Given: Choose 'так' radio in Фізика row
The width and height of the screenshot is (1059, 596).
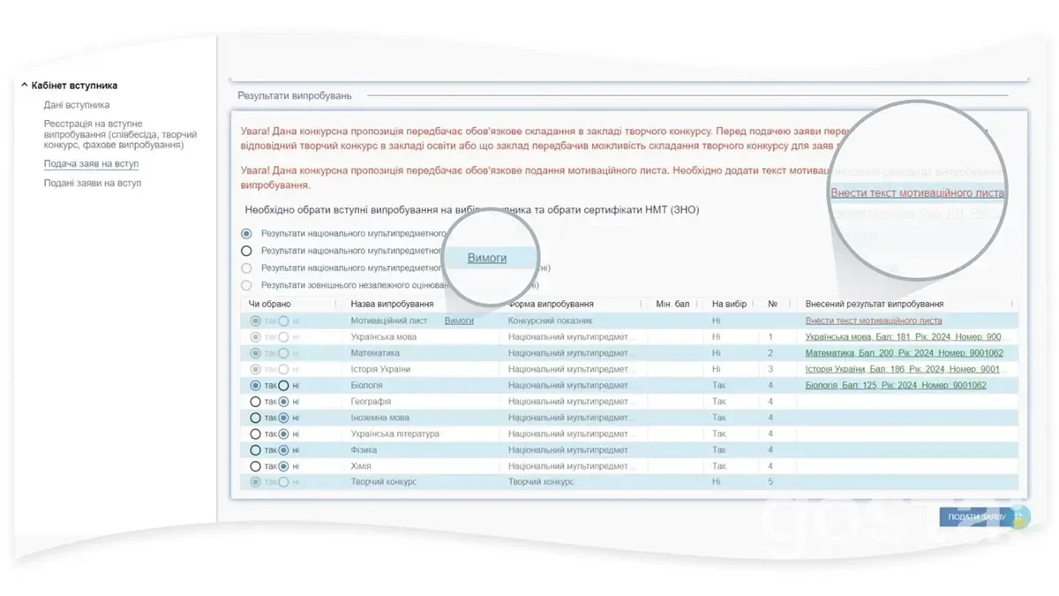Looking at the screenshot, I should pyautogui.click(x=256, y=449).
